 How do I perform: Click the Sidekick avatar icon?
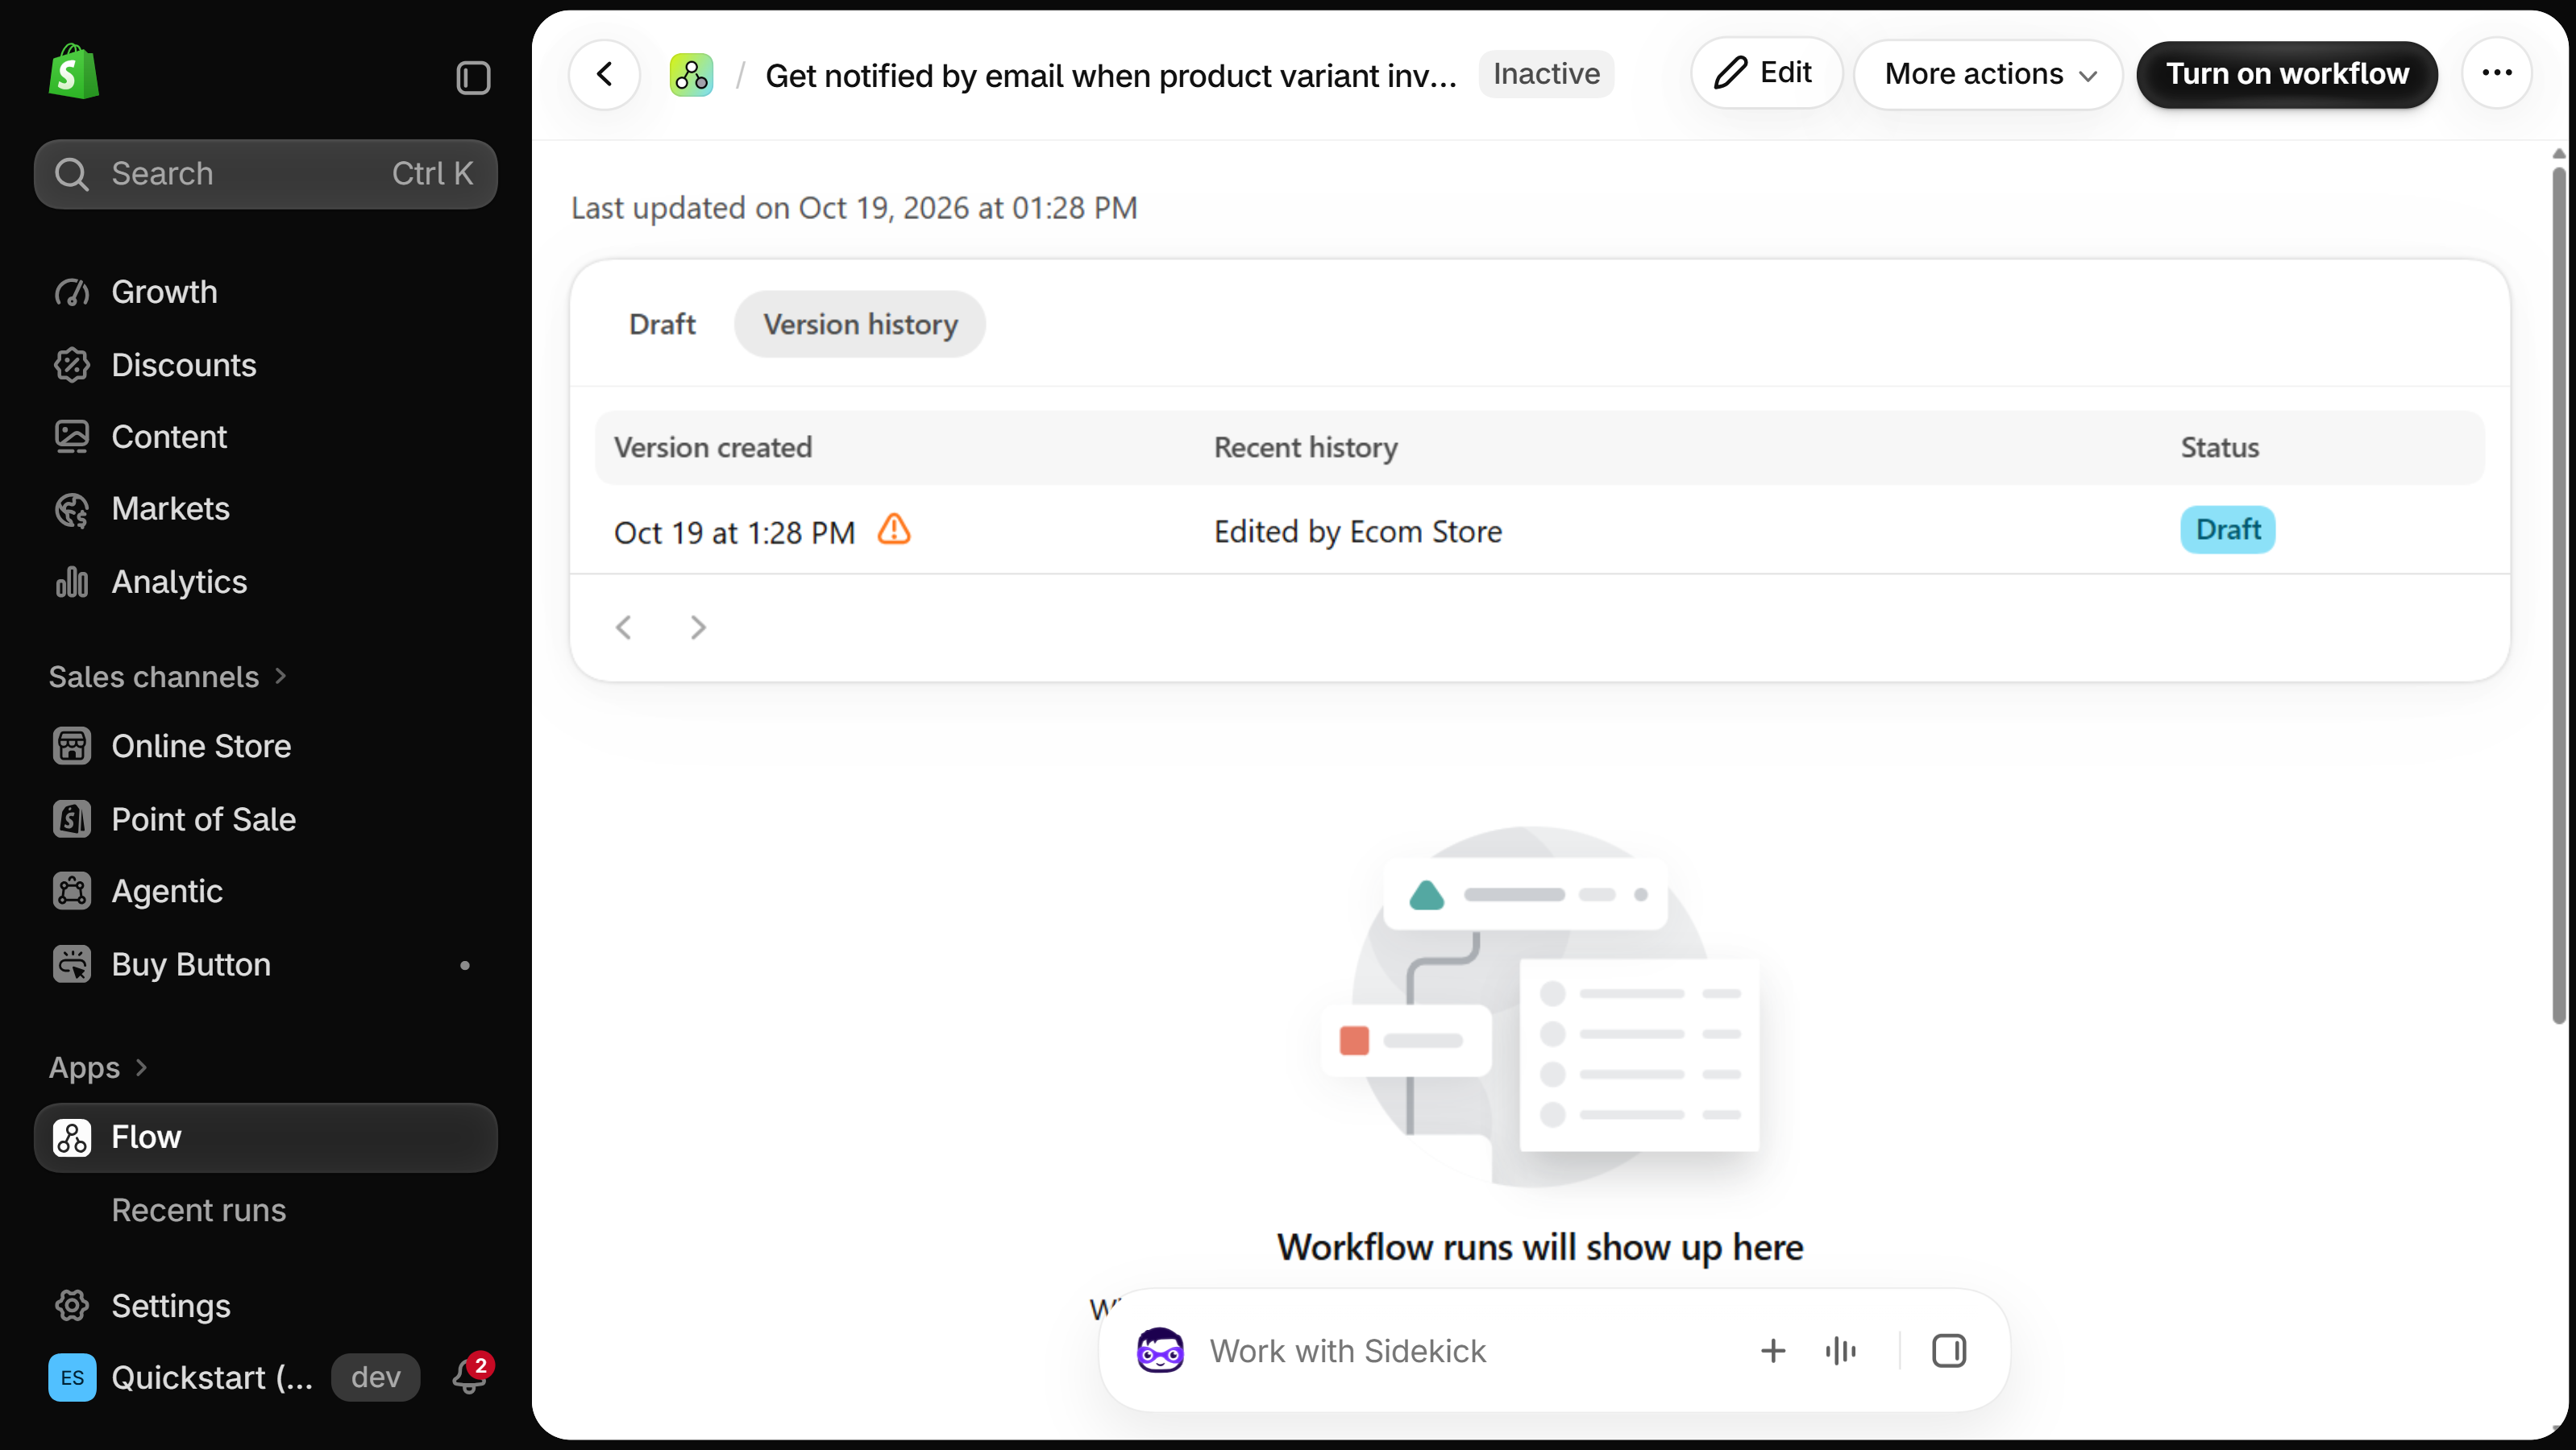click(1160, 1351)
